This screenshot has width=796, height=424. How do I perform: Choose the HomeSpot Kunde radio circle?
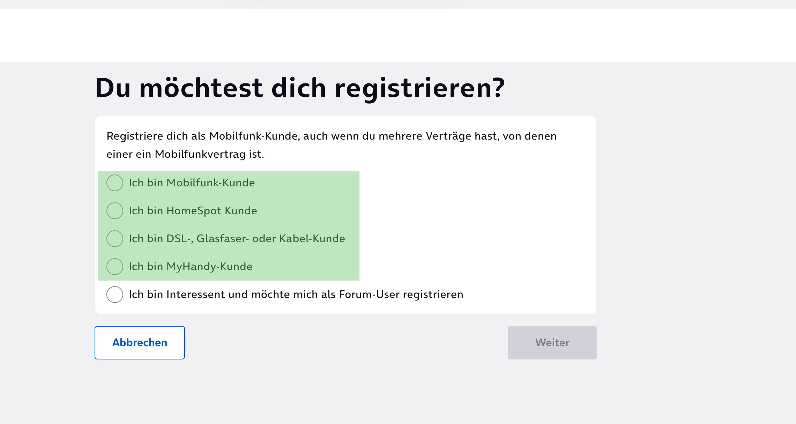coord(115,211)
